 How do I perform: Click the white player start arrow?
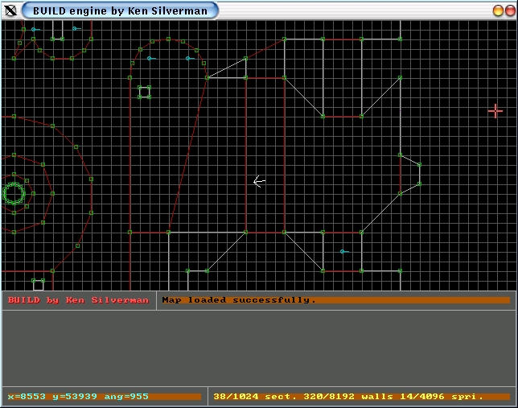click(x=259, y=182)
